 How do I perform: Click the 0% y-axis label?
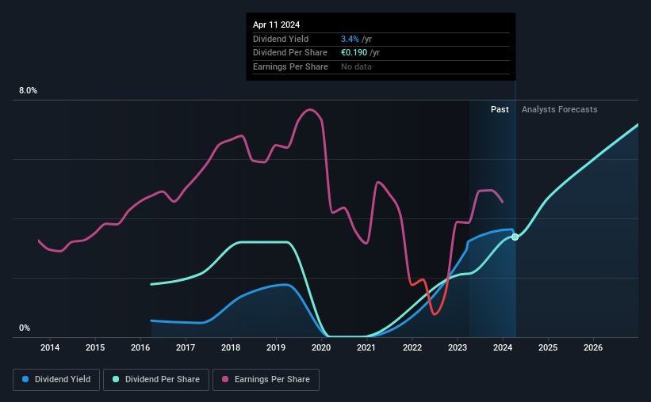tap(25, 328)
